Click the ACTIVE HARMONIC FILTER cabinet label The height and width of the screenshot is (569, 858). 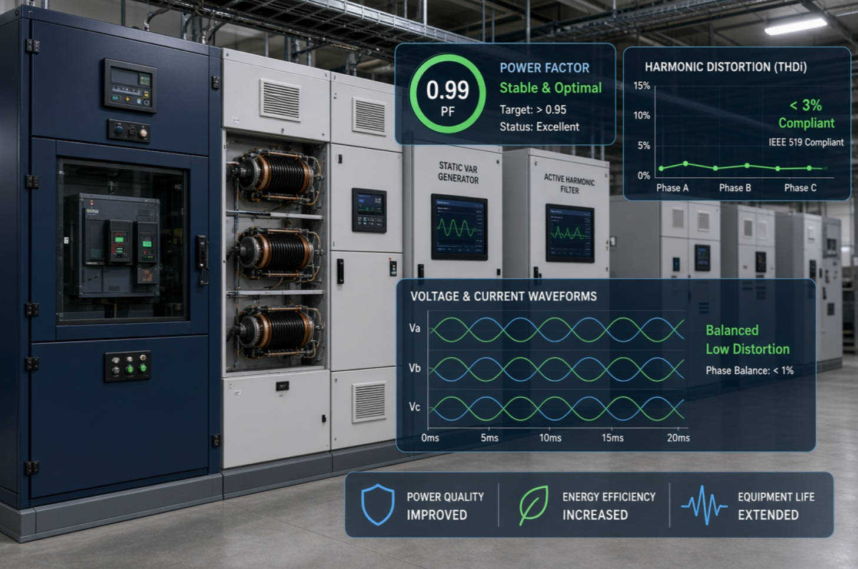[569, 183]
